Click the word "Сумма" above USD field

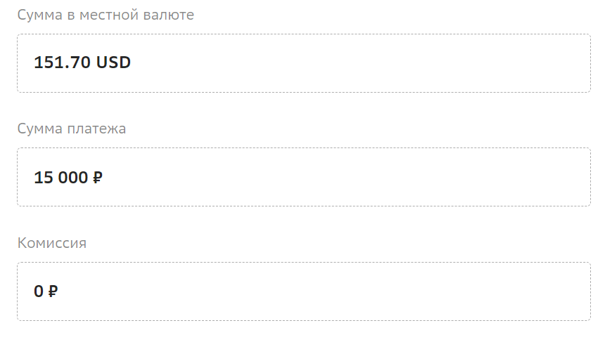point(38,15)
